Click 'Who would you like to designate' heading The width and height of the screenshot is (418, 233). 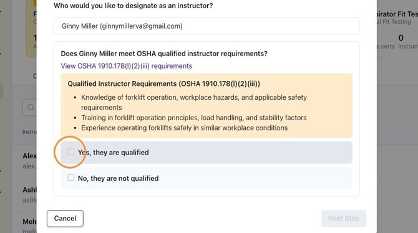(x=134, y=6)
